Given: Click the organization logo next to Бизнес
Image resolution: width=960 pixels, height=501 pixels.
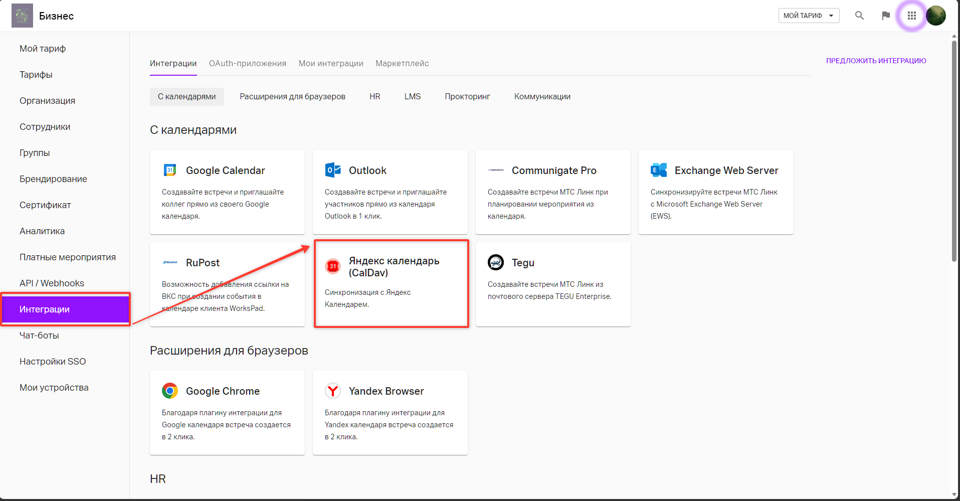Looking at the screenshot, I should coord(22,16).
